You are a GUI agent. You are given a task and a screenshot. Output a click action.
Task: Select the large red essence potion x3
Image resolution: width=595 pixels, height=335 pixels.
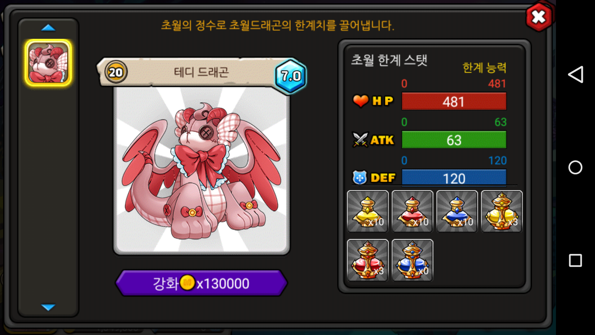[x=368, y=260]
